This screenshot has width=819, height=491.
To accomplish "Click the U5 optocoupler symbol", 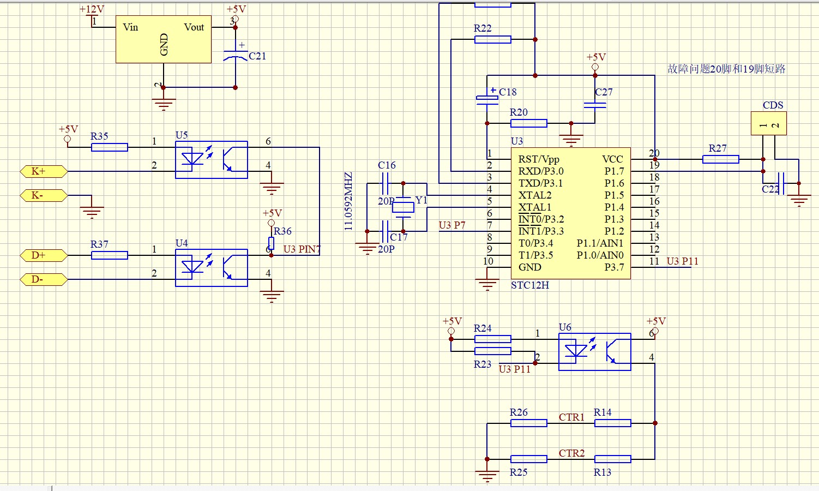I will [211, 160].
